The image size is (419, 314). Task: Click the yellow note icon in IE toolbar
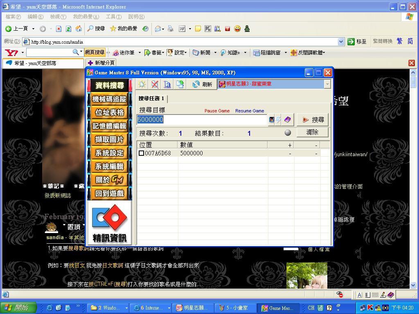[x=198, y=29]
